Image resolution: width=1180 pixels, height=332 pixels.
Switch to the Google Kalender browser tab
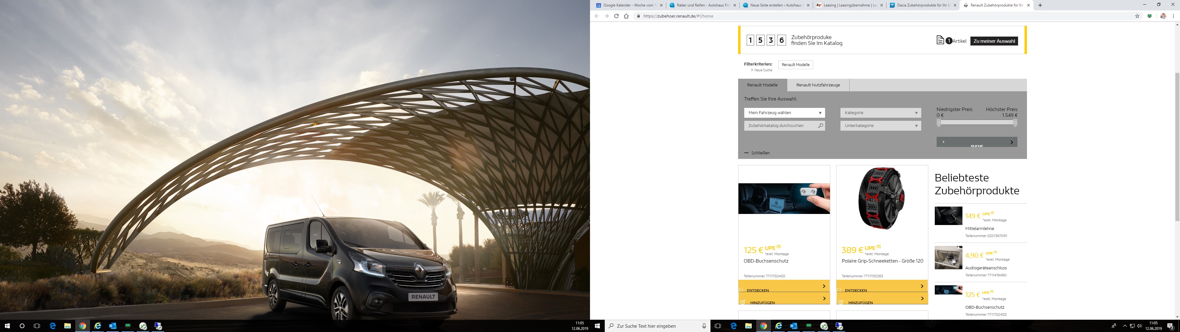point(628,6)
